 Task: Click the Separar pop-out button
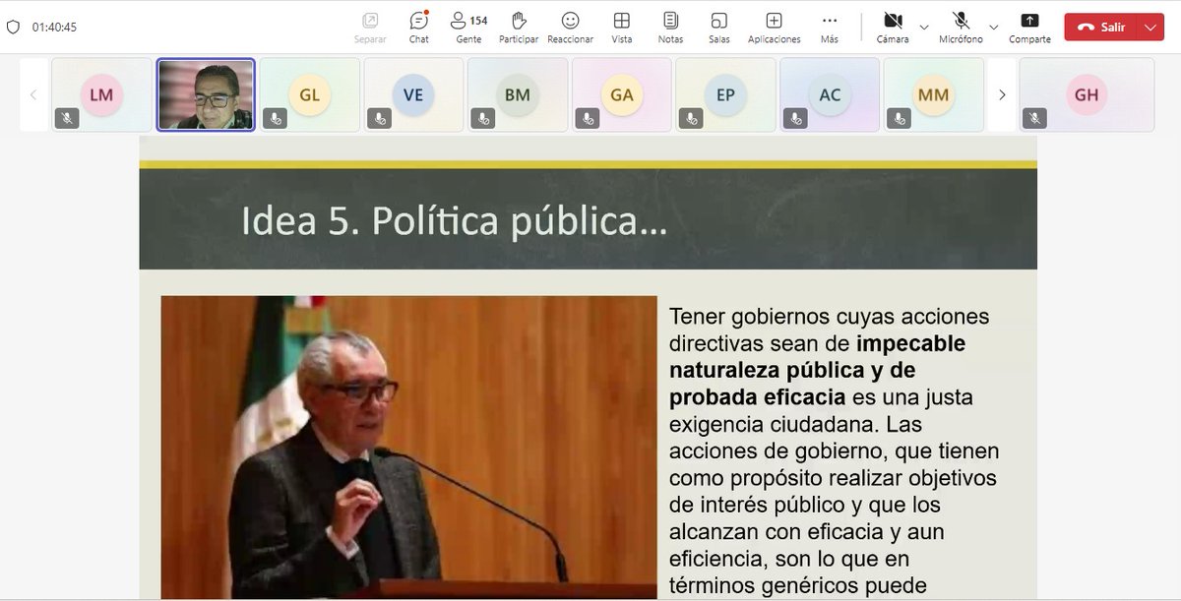click(370, 27)
